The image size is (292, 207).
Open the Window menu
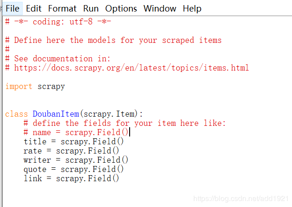coord(160,9)
